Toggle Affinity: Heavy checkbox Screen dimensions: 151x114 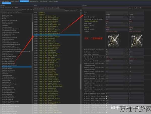click(x=107, y=98)
